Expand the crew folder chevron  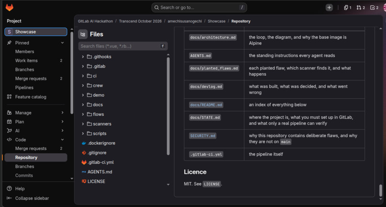point(83,85)
